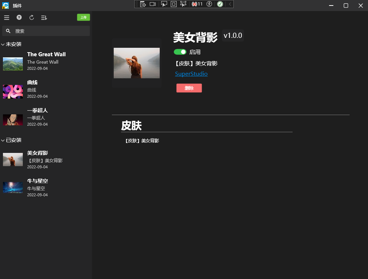Screen dimensions: 368x279
Task: Disable the 启用 toggle for 美女背影
Action: tap(180, 52)
